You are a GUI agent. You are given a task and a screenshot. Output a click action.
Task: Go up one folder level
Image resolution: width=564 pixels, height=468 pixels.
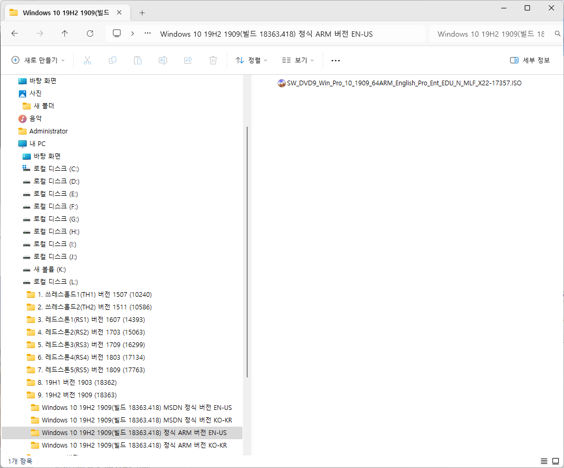click(65, 34)
